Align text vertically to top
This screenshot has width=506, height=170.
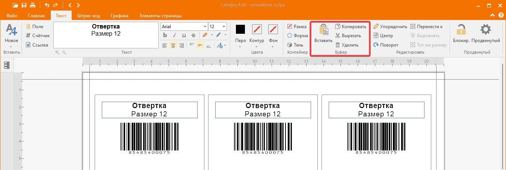[x=192, y=45]
